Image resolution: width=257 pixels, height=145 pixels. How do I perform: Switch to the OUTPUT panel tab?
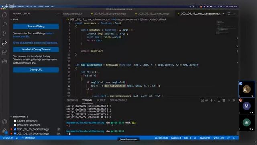click(x=101, y=100)
